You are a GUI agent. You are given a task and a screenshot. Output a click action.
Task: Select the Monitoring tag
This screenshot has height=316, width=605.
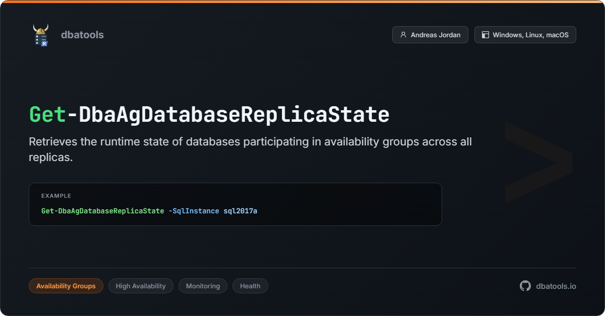pos(203,286)
